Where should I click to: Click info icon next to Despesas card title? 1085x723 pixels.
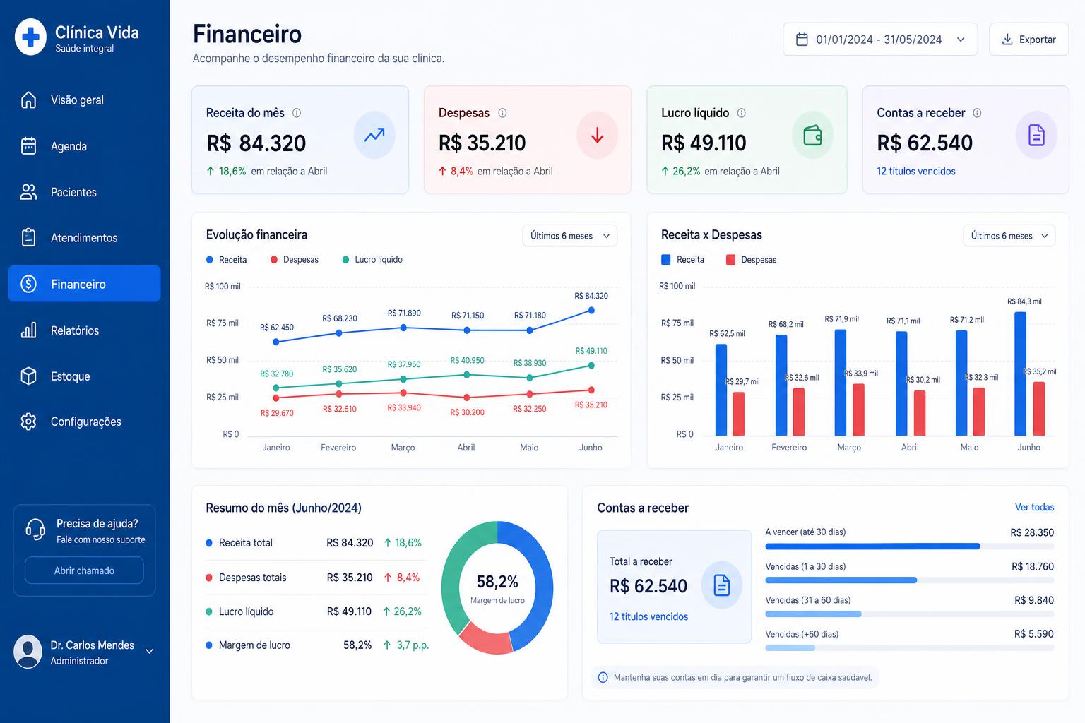point(502,113)
